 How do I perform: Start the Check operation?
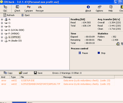point(17,9)
